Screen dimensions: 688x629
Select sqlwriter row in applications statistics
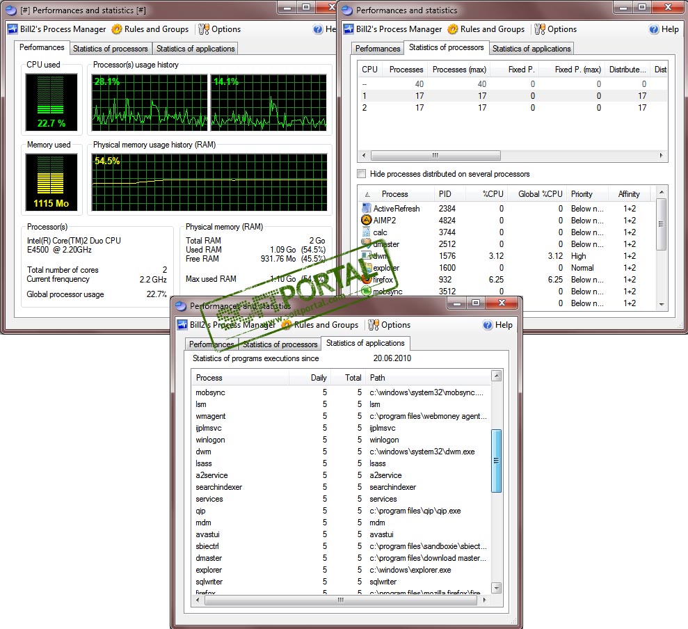pyautogui.click(x=342, y=582)
